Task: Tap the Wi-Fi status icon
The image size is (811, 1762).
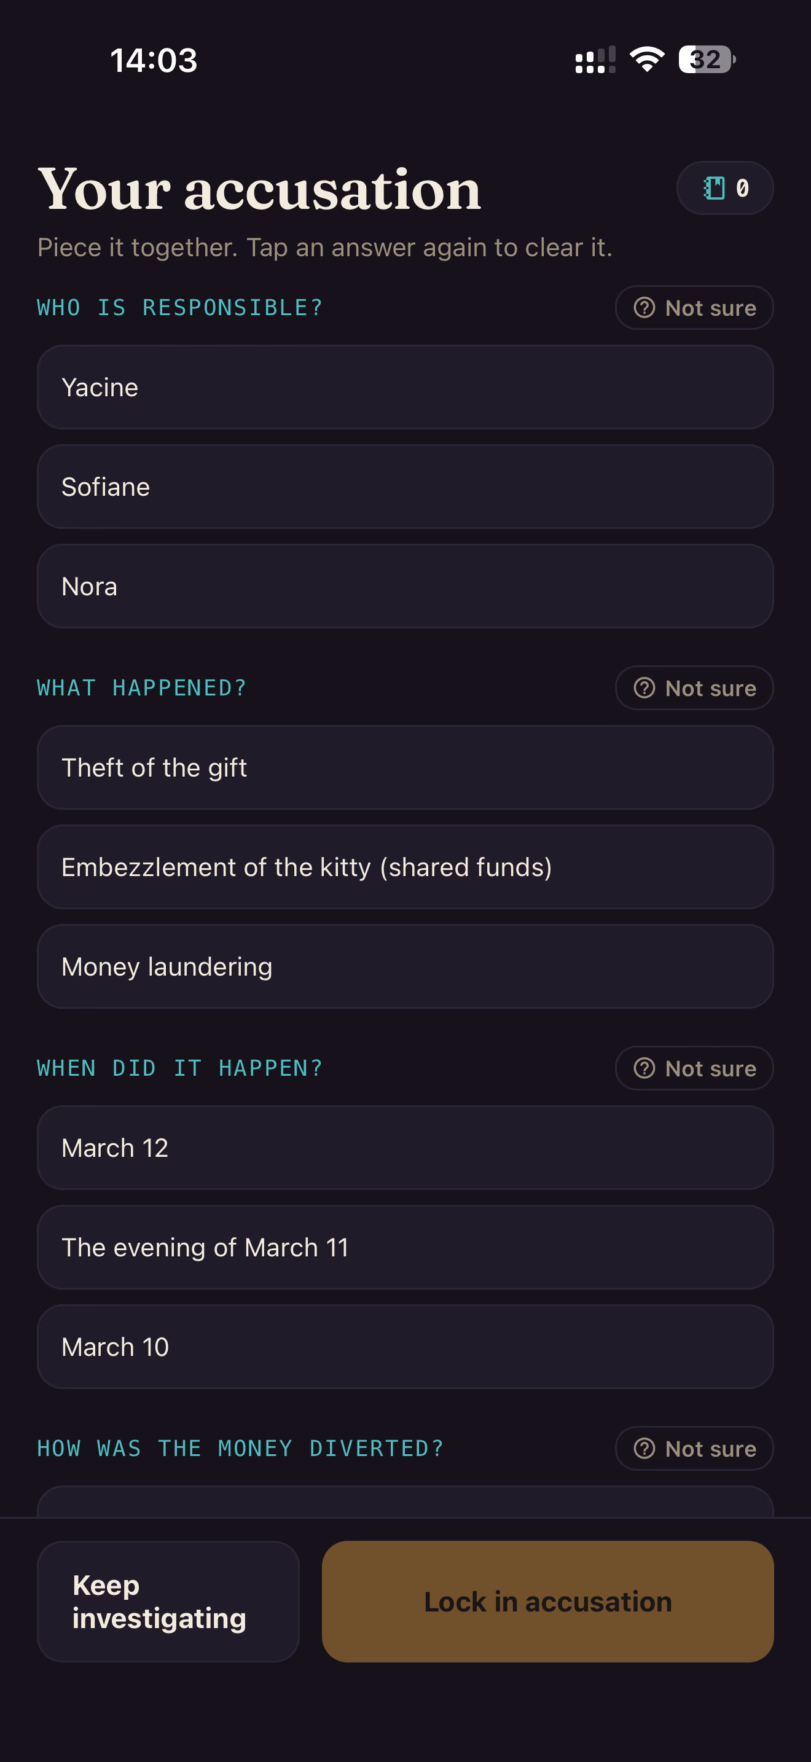Action: coord(647,60)
